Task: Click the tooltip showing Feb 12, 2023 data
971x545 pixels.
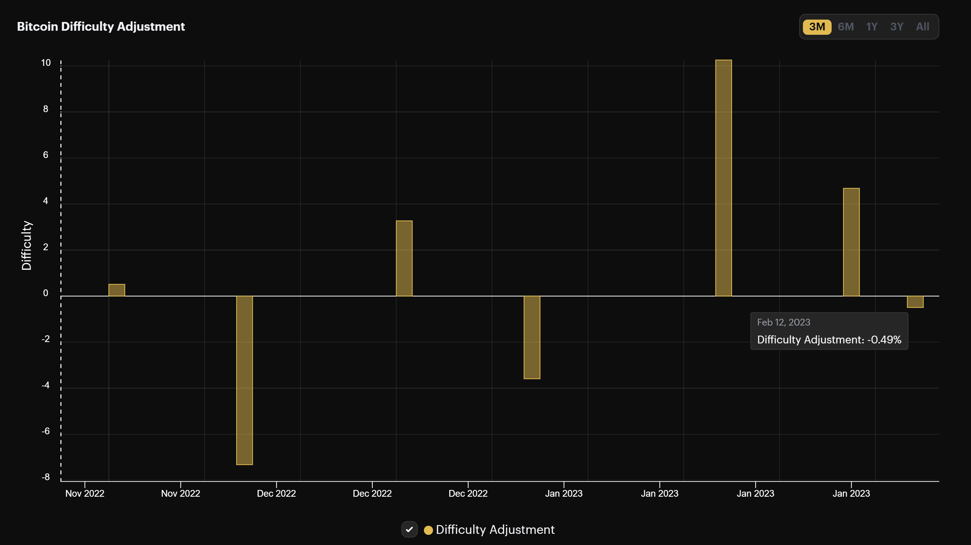Action: click(x=829, y=331)
